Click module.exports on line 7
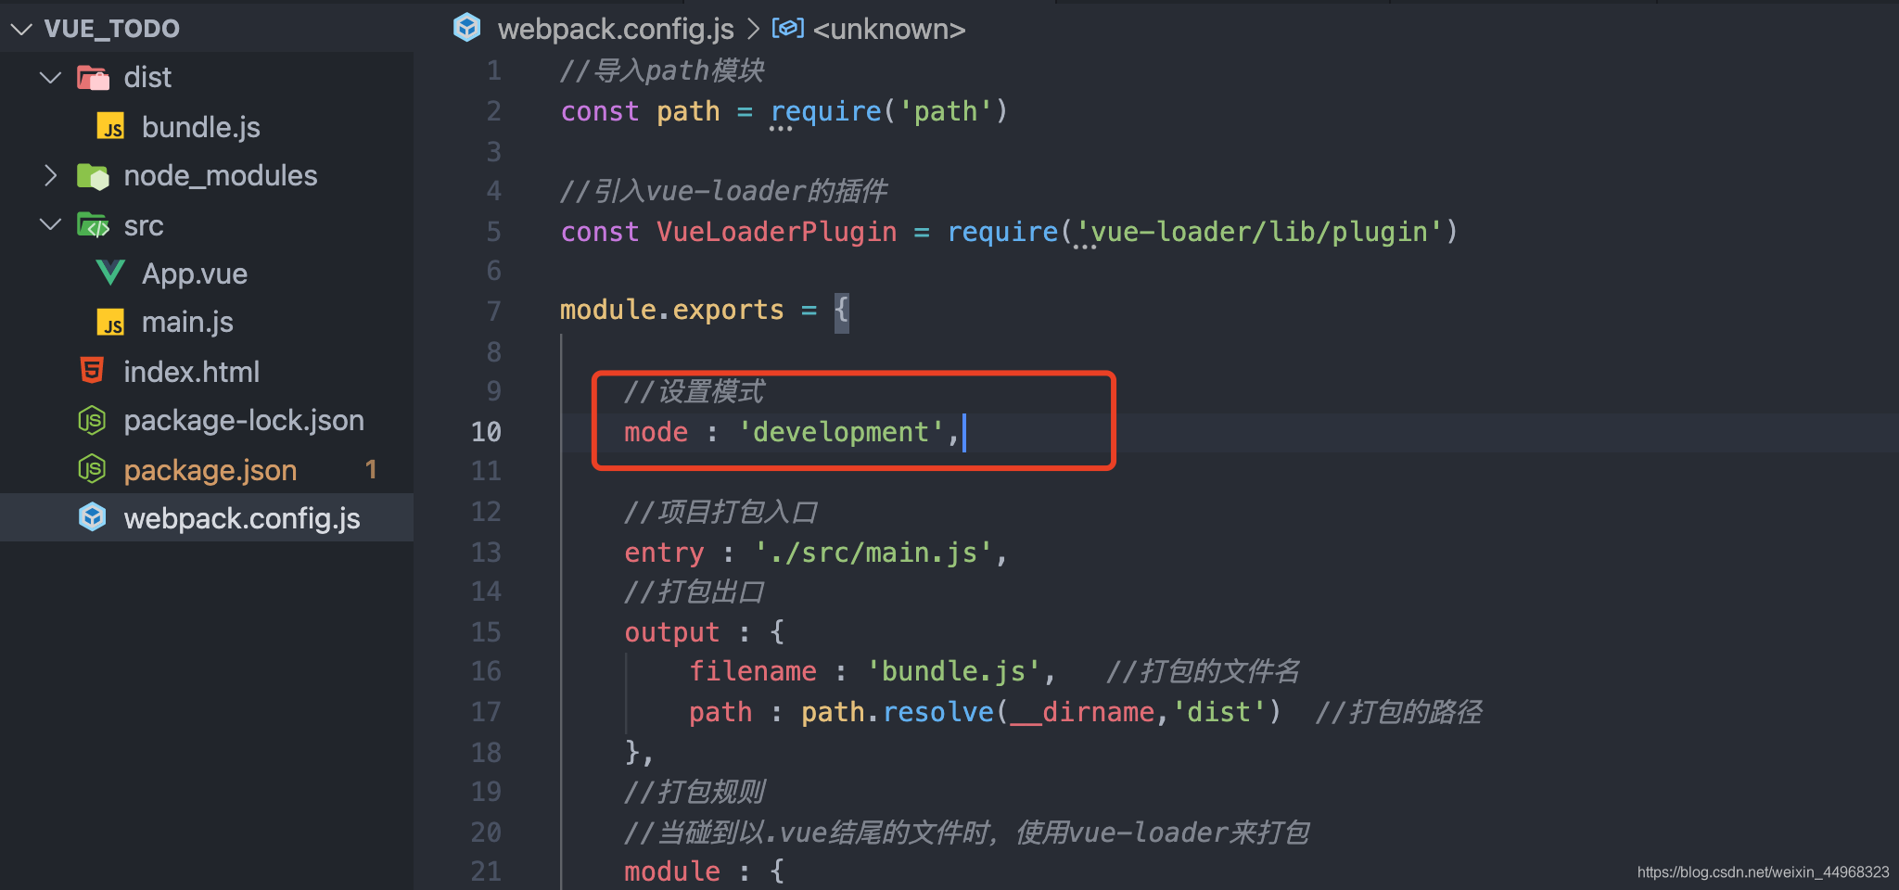Screen dimensions: 1899x890 click(x=672, y=310)
